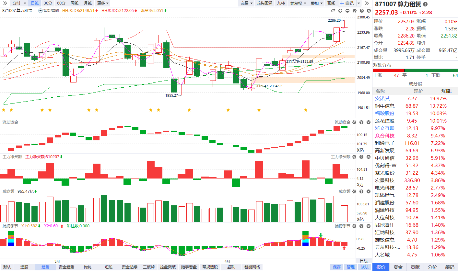Toggle 智能辅助 indicator overlay
This screenshot has width=458, height=271.
point(49,11)
